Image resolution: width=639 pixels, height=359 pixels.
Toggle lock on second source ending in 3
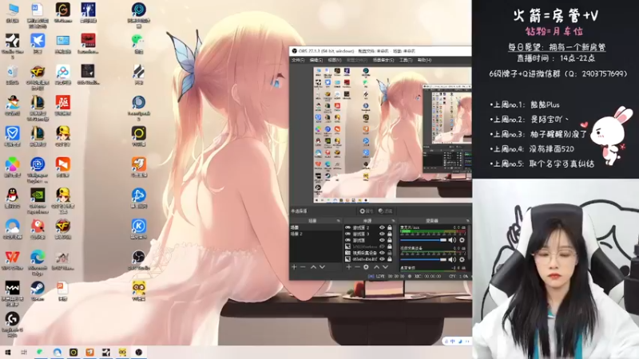390,234
